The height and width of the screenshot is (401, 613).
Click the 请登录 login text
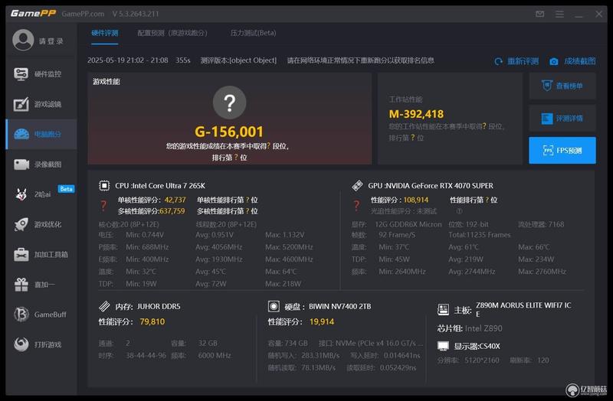click(x=51, y=41)
